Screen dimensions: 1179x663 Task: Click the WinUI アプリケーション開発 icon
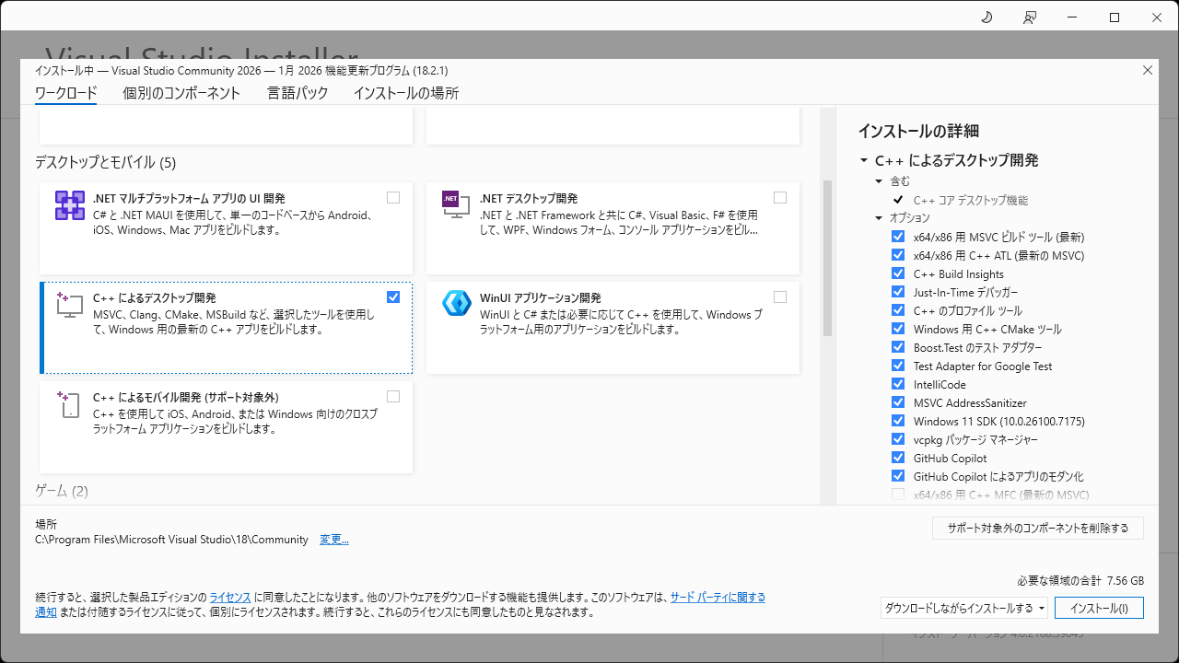point(456,303)
